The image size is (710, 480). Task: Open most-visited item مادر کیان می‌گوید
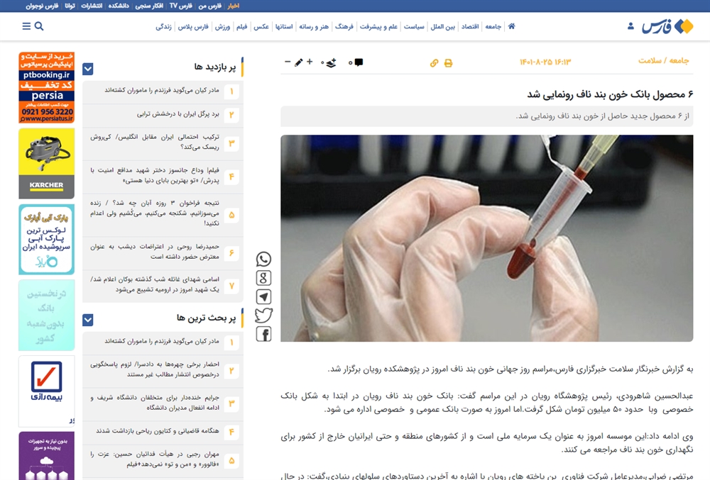pos(162,90)
